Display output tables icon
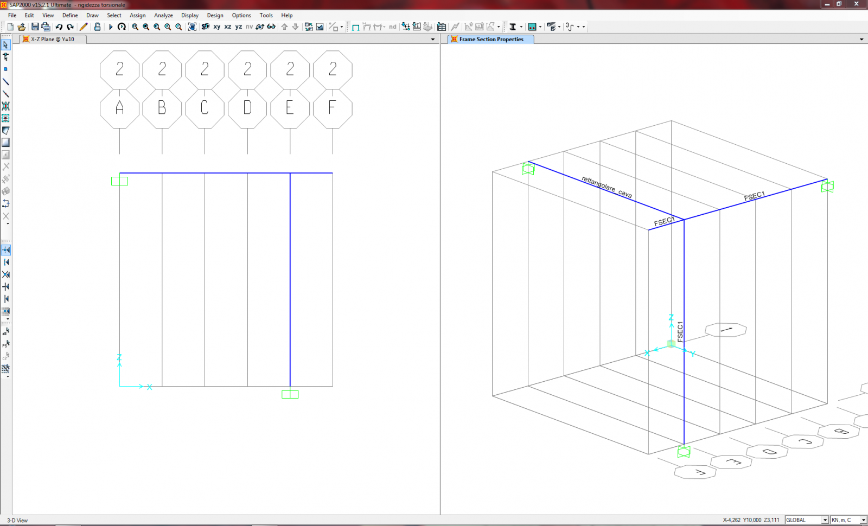Screen dimensions: 868x526 coord(442,27)
